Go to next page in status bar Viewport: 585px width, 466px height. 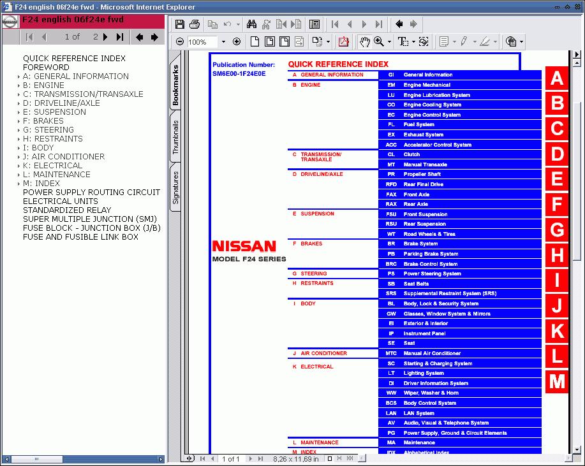[251, 459]
